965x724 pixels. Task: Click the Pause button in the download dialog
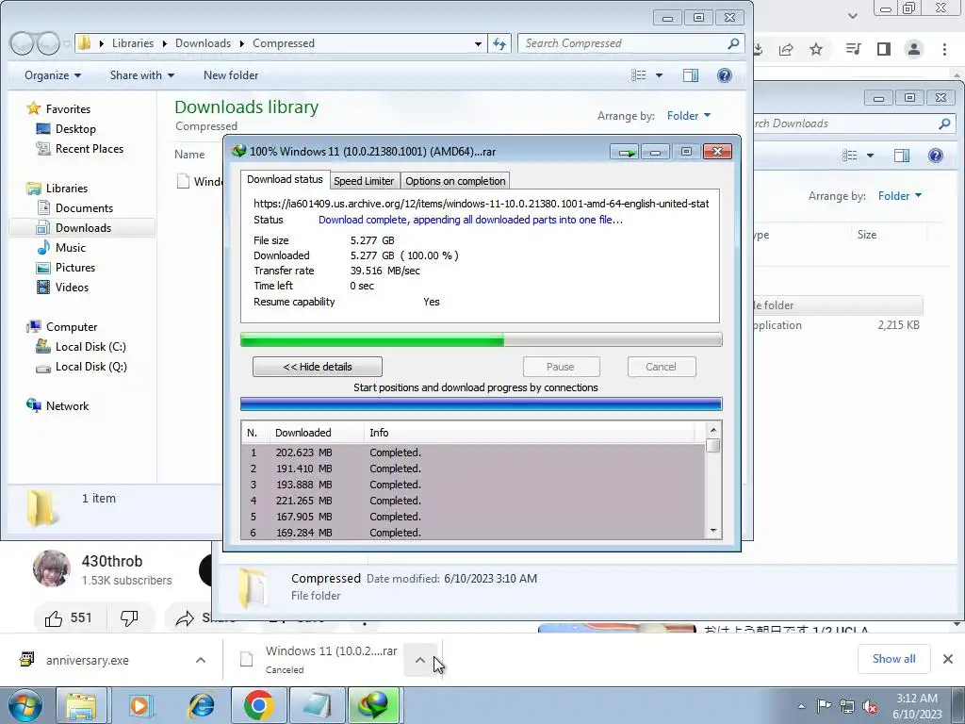(x=561, y=367)
